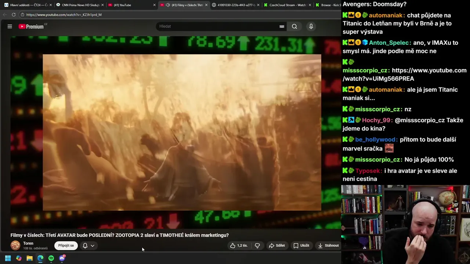Click the blue badge beside Anton_Spelec
Viewport: 470px width, 264px height.
point(365,43)
